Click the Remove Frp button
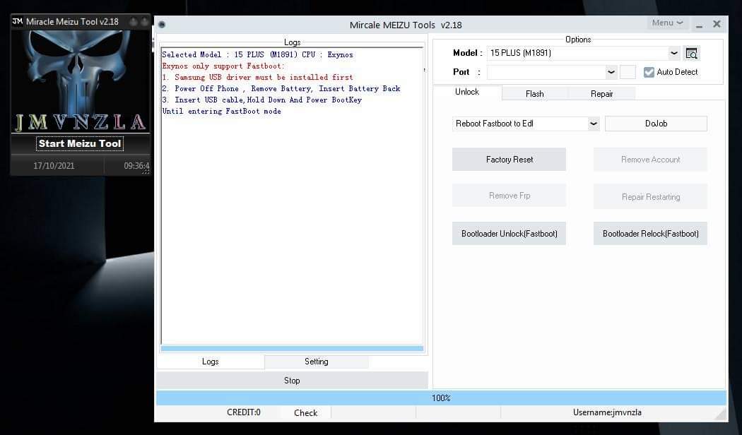 [510, 196]
